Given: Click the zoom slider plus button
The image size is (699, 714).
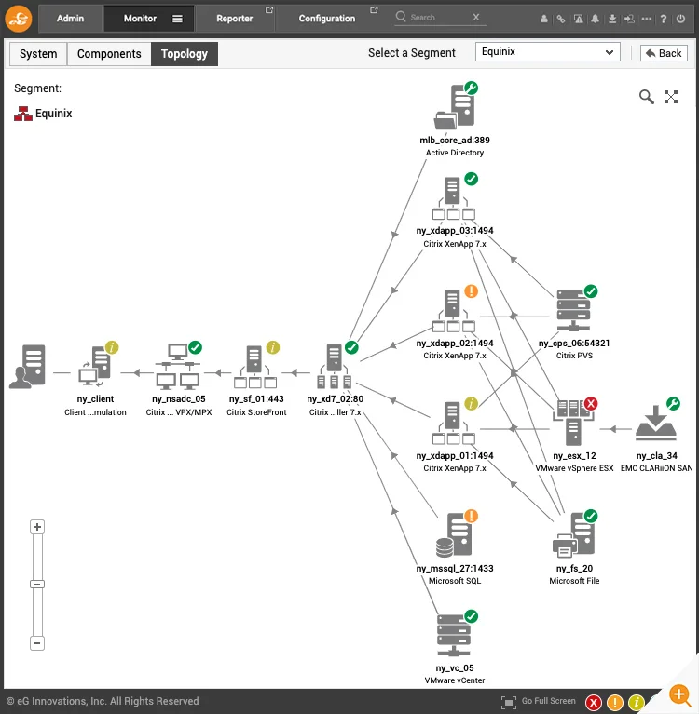Looking at the screenshot, I should [37, 527].
